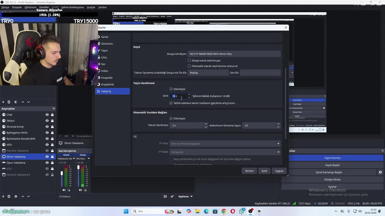Open Mic/Aux channel menu arrow
385x216 pixels.
pyautogui.click(x=89, y=158)
